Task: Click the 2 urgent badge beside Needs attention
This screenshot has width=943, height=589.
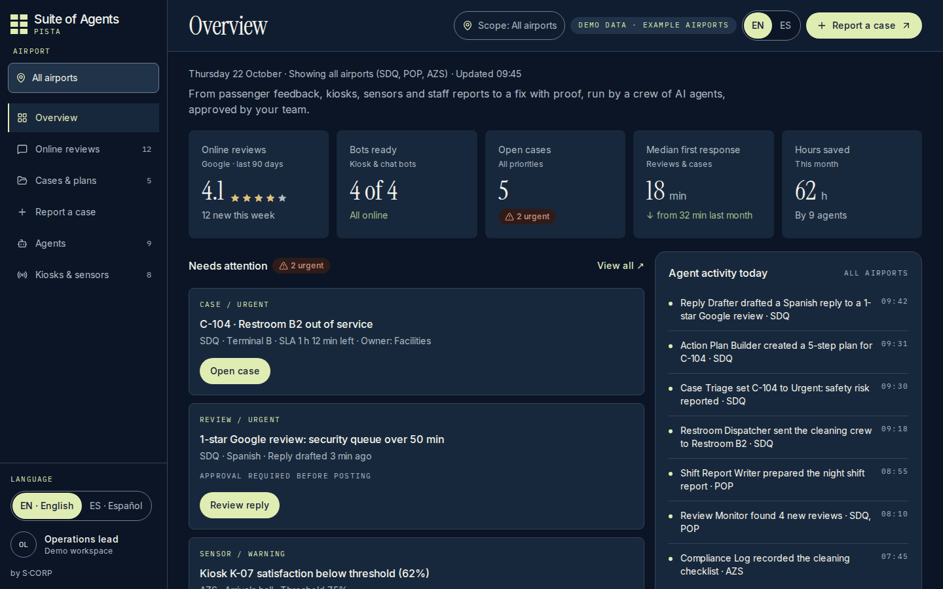Action: pyautogui.click(x=301, y=266)
